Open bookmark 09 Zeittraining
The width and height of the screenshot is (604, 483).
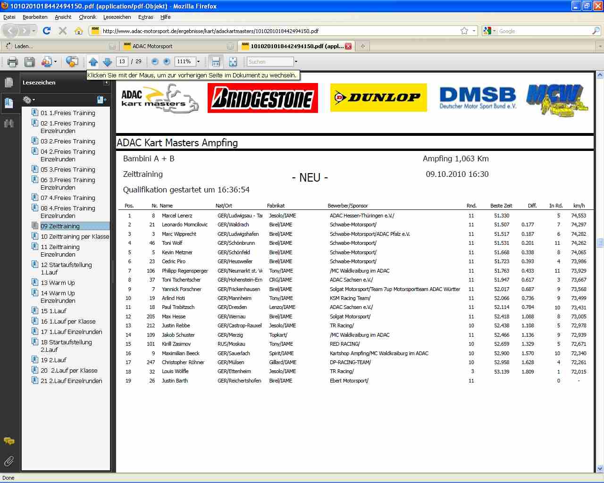[60, 226]
